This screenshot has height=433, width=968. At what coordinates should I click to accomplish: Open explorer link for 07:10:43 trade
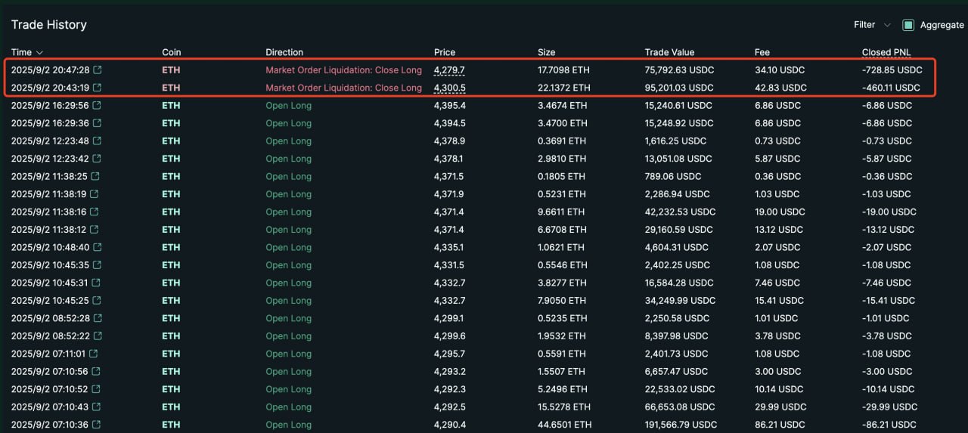[96, 407]
